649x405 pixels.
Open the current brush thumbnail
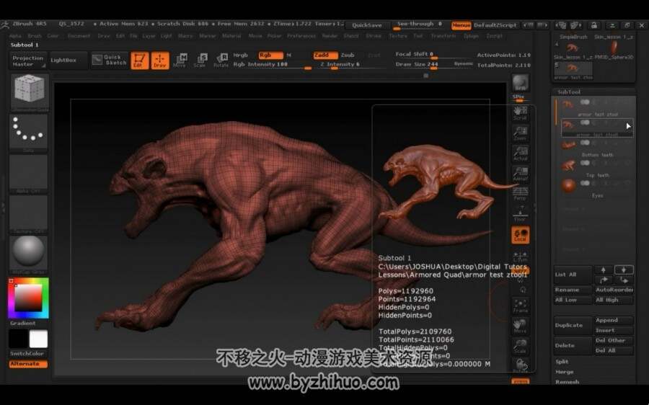(x=29, y=92)
